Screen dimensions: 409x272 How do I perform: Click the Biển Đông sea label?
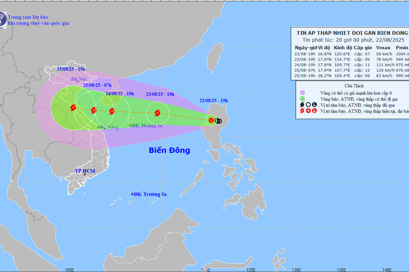point(170,151)
